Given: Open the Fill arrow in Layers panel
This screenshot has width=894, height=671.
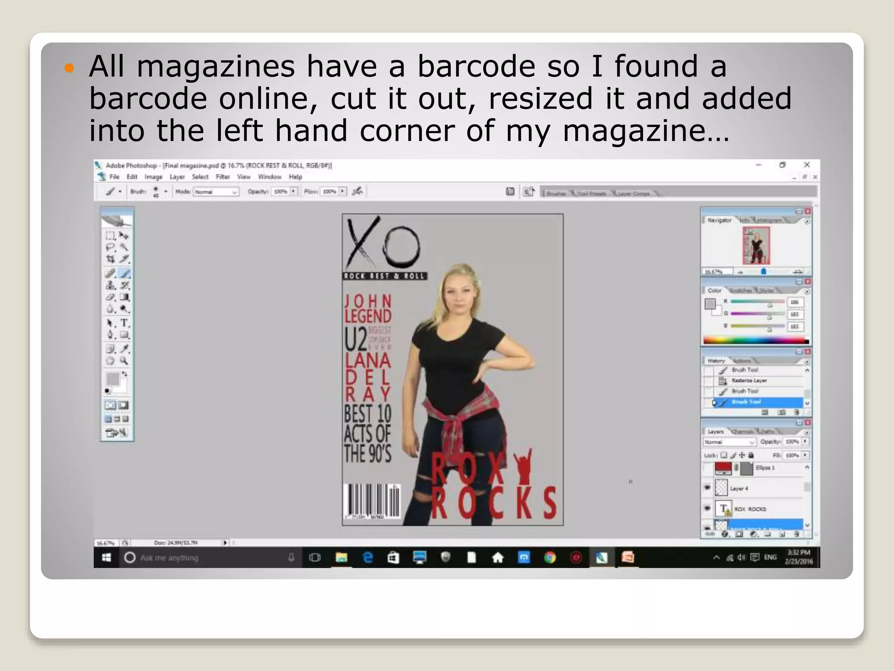Looking at the screenshot, I should coord(805,455).
